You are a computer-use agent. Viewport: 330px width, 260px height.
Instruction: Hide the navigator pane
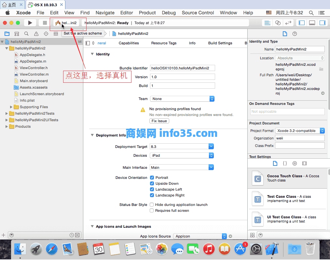302,23
